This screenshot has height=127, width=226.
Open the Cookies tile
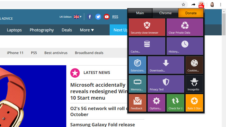coord(194,65)
